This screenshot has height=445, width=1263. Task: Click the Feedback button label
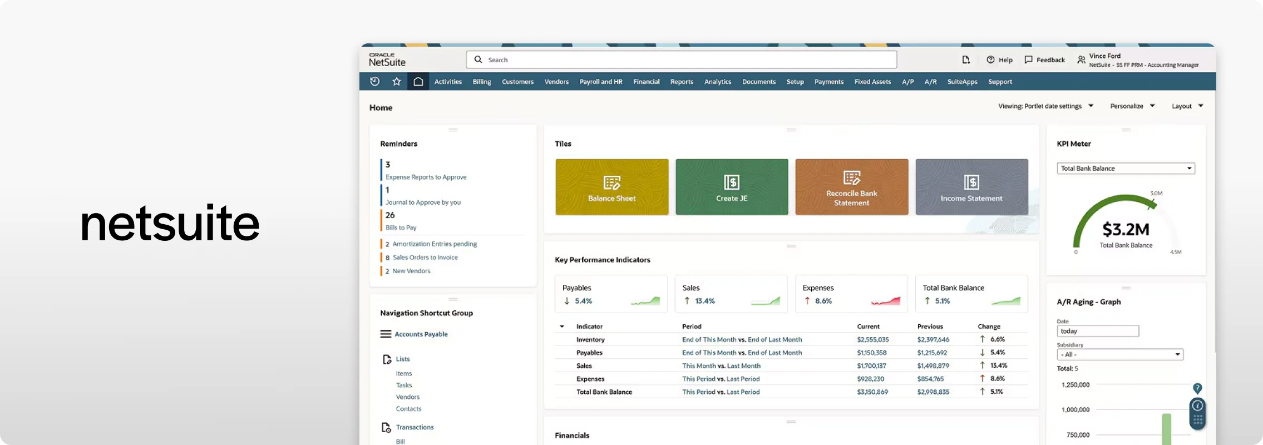click(x=1050, y=60)
